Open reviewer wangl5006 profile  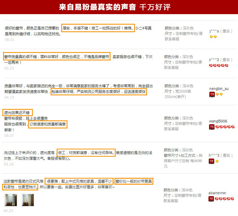click(218, 121)
